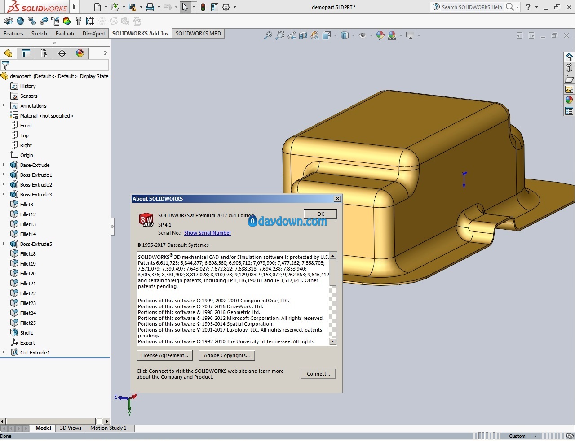The width and height of the screenshot is (575, 441).
Task: Expand the manager pane tabs chevron
Action: coord(105,53)
